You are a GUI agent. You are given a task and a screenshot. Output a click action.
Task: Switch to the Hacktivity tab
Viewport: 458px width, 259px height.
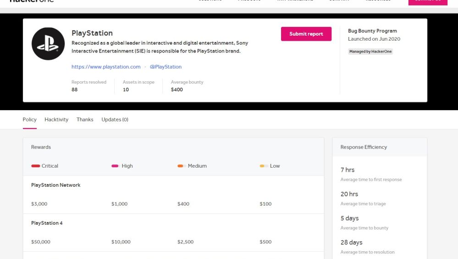[56, 119]
